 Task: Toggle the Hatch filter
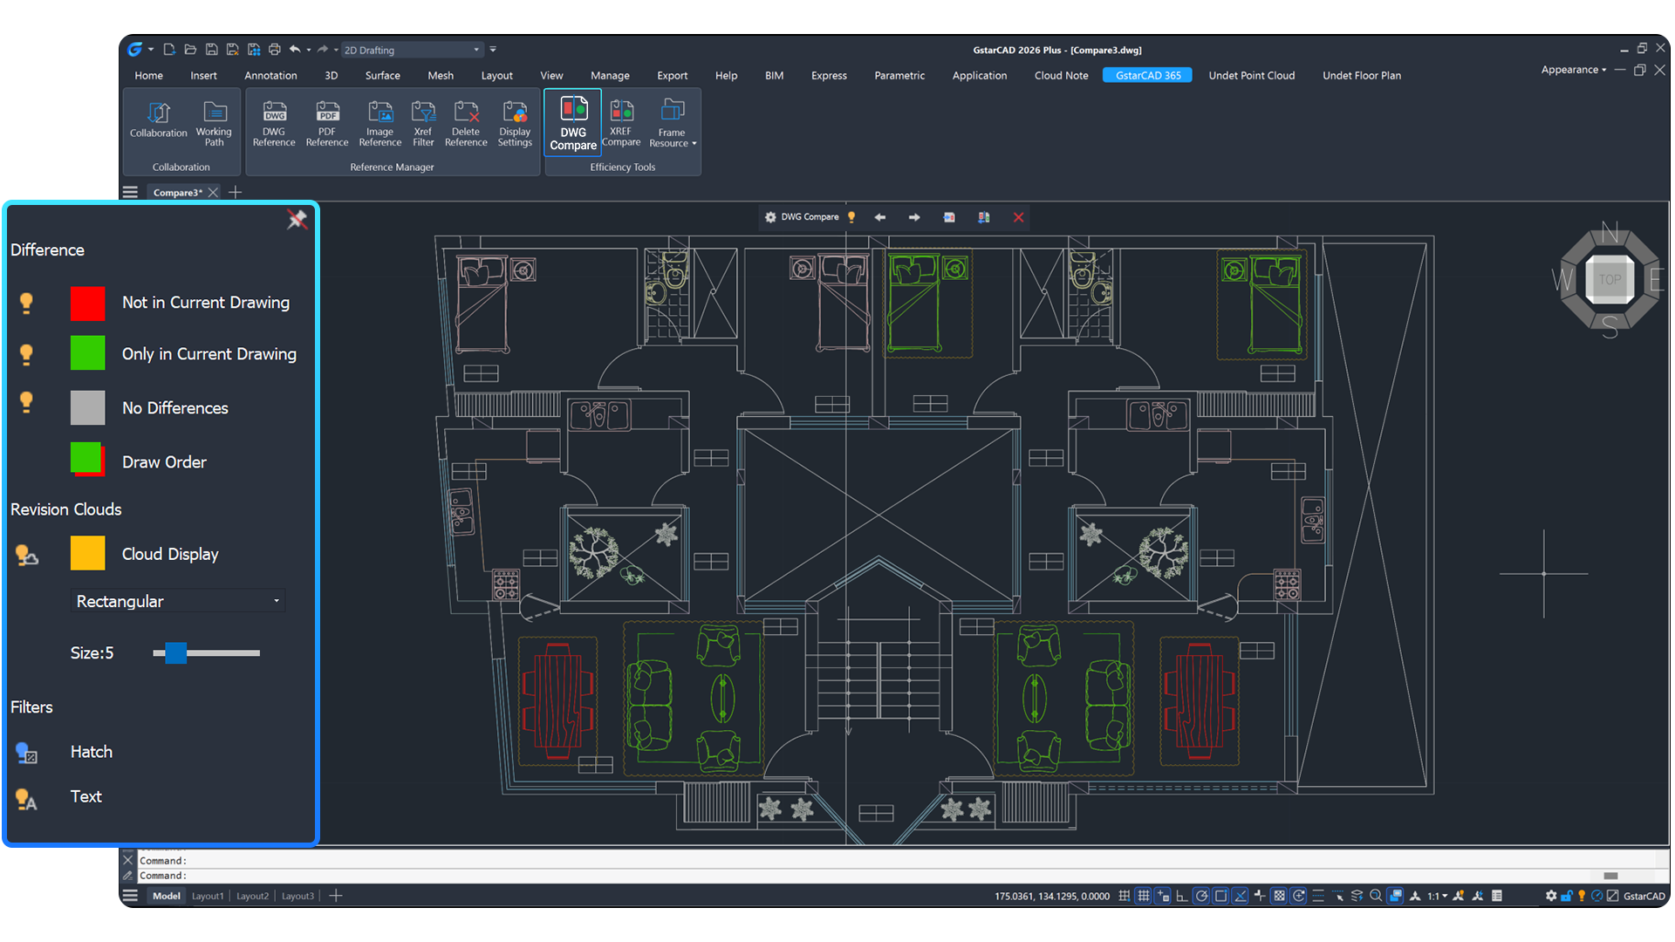(27, 753)
